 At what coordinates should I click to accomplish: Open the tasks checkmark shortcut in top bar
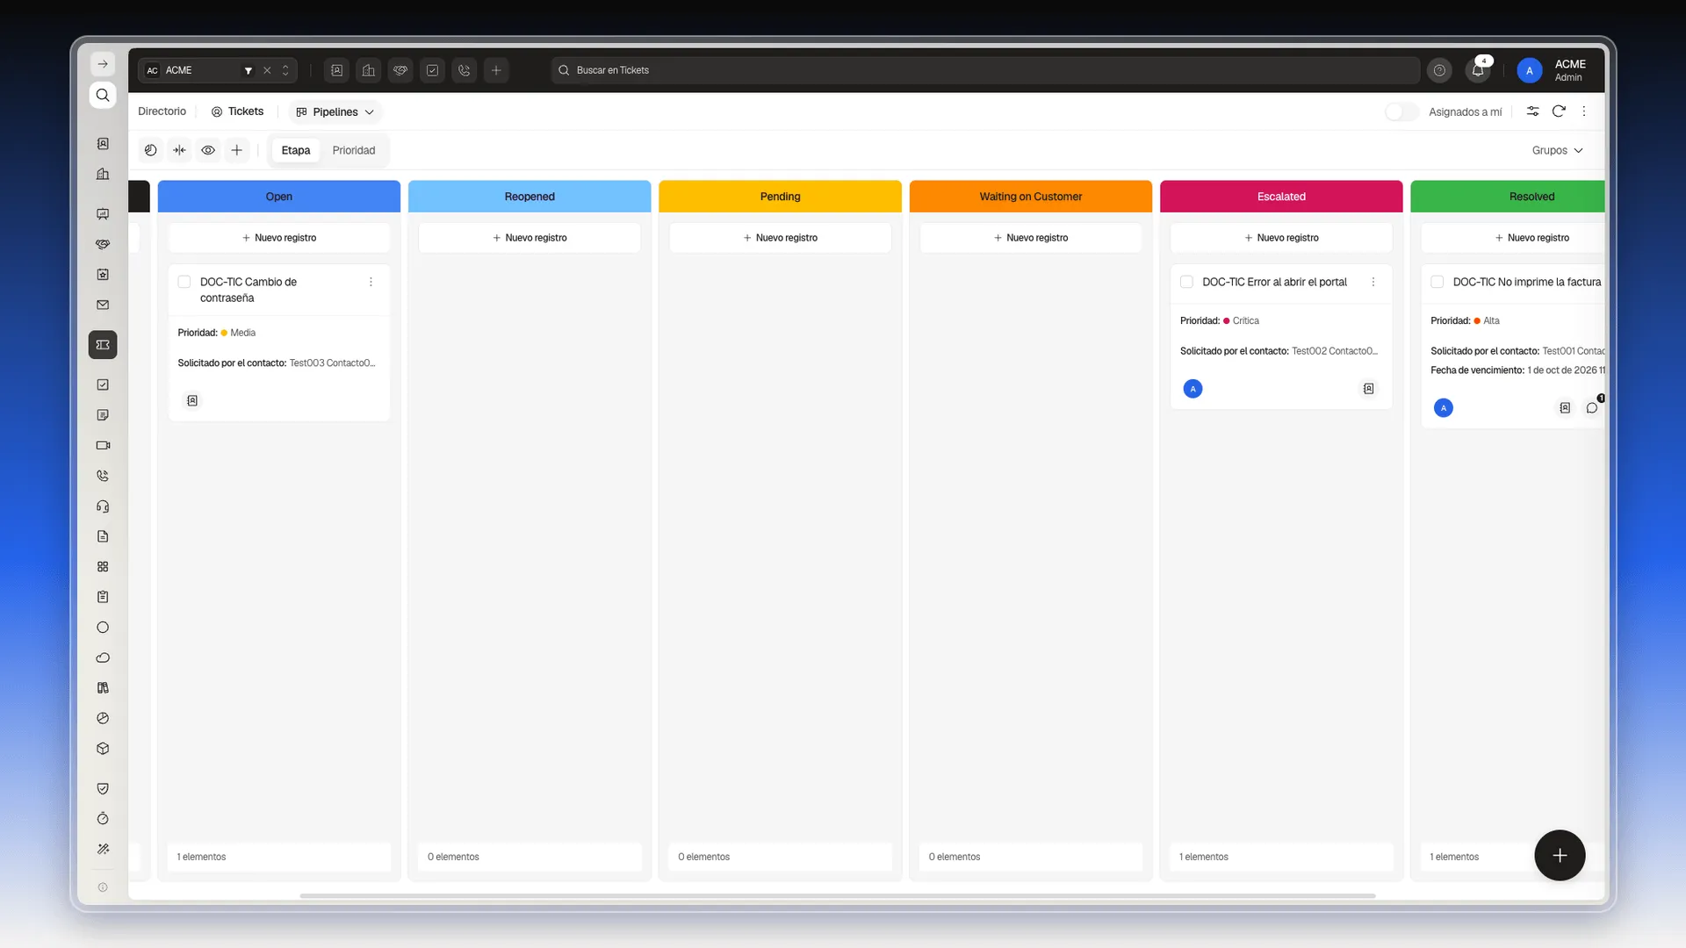click(433, 70)
